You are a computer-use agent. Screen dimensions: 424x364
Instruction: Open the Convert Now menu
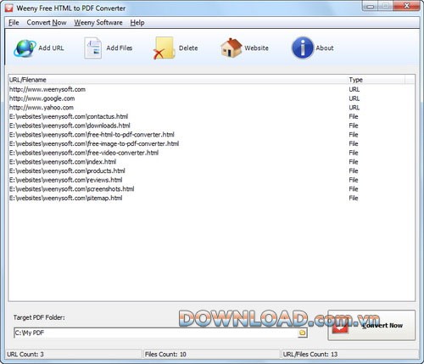click(x=47, y=23)
